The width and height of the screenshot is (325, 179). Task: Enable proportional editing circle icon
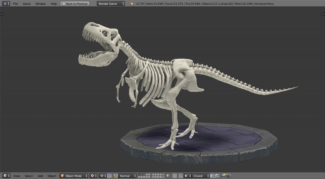click(x=175, y=176)
